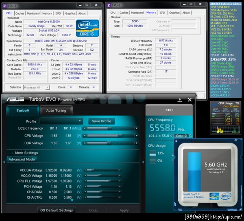This screenshot has width=244, height=221.
Task: Select the TurboV tab
Action: point(23,110)
